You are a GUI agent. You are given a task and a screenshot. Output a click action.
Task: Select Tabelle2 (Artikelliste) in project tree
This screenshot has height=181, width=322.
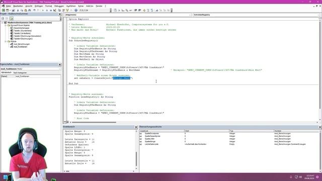[x=22, y=33]
